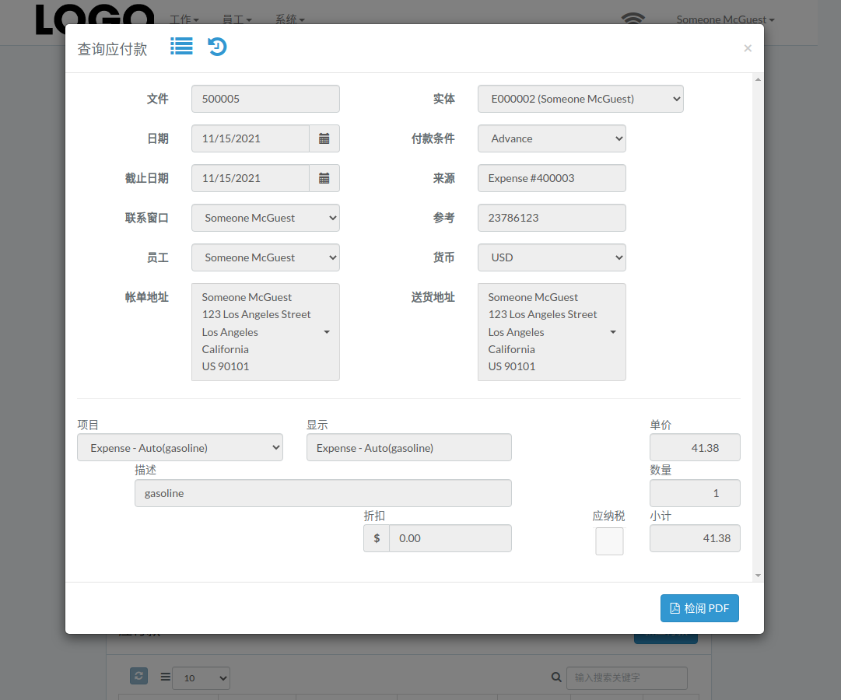
Task: Click the refresh icon in background table toolbar
Action: tap(139, 676)
